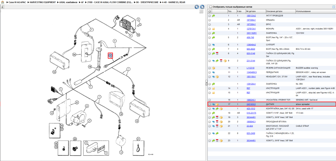Open part number 245193C2
Viewport: 336px width, 161px height.
[251, 104]
